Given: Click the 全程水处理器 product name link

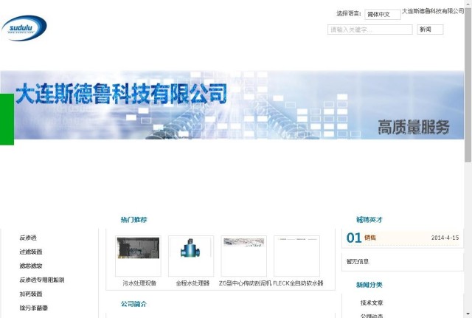Looking at the screenshot, I should (x=192, y=283).
